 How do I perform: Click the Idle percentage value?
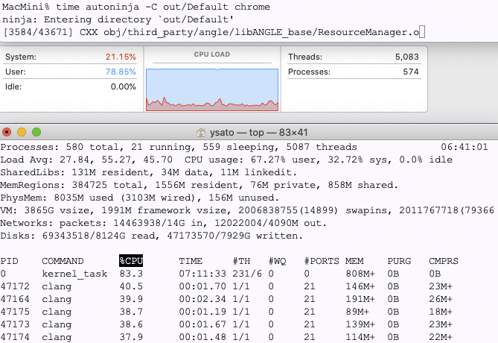[122, 86]
